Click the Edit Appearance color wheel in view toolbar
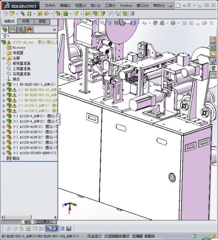 coord(155,23)
